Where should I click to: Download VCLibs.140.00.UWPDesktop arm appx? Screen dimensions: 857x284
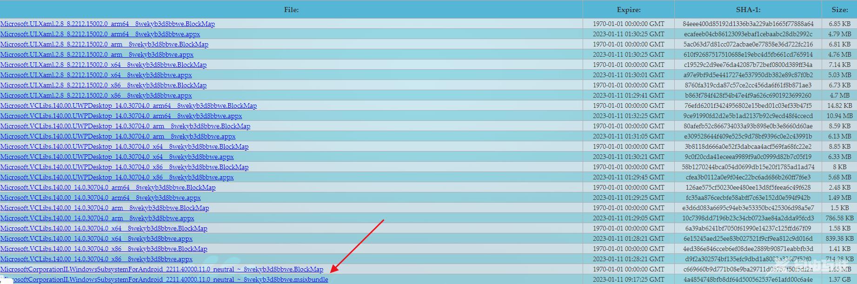coord(118,136)
